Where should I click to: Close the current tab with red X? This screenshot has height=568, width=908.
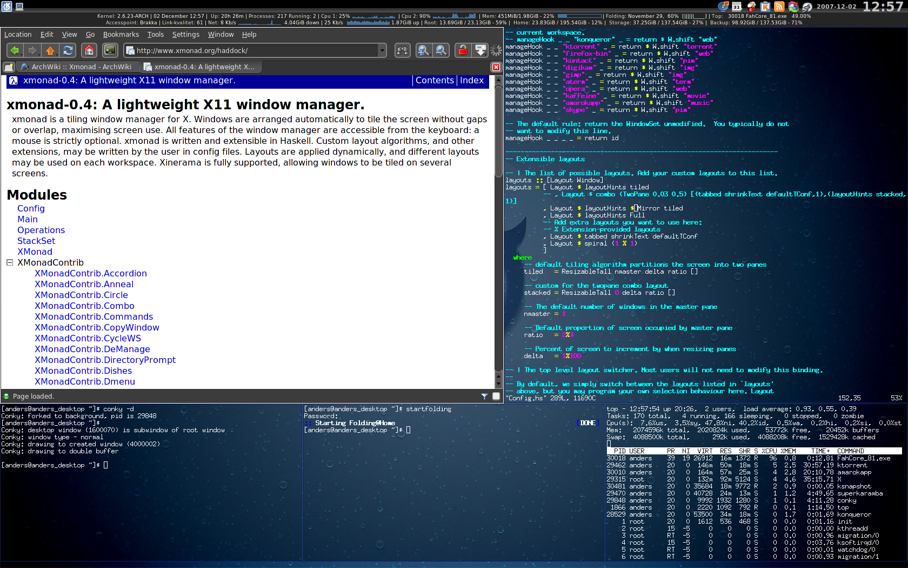(496, 67)
